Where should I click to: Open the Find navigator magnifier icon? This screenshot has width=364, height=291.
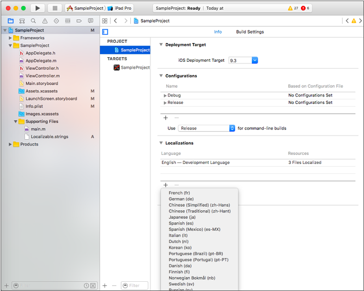coord(33,21)
